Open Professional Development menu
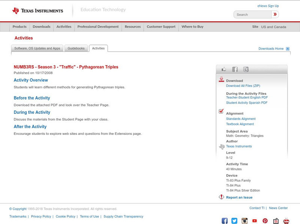 coord(98,27)
